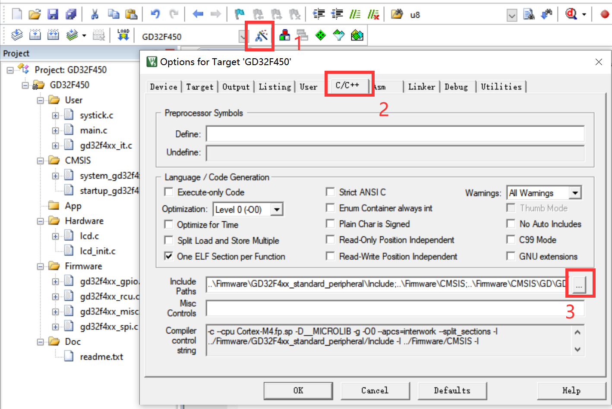Enable Execute-only Code checkbox
The width and height of the screenshot is (612, 409).
pos(169,192)
